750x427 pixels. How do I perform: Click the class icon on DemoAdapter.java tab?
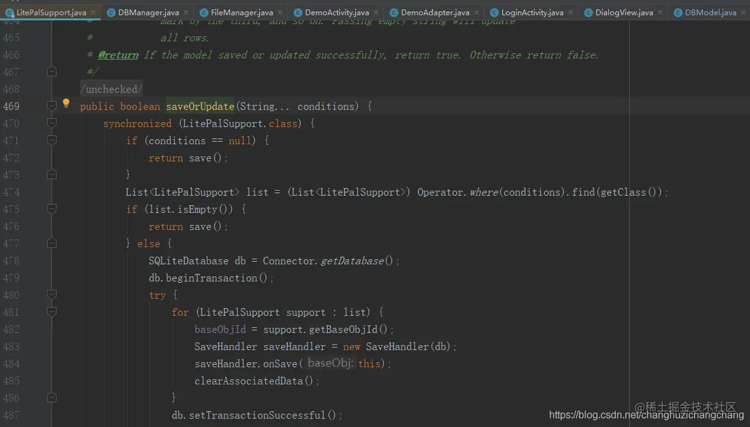(x=393, y=13)
